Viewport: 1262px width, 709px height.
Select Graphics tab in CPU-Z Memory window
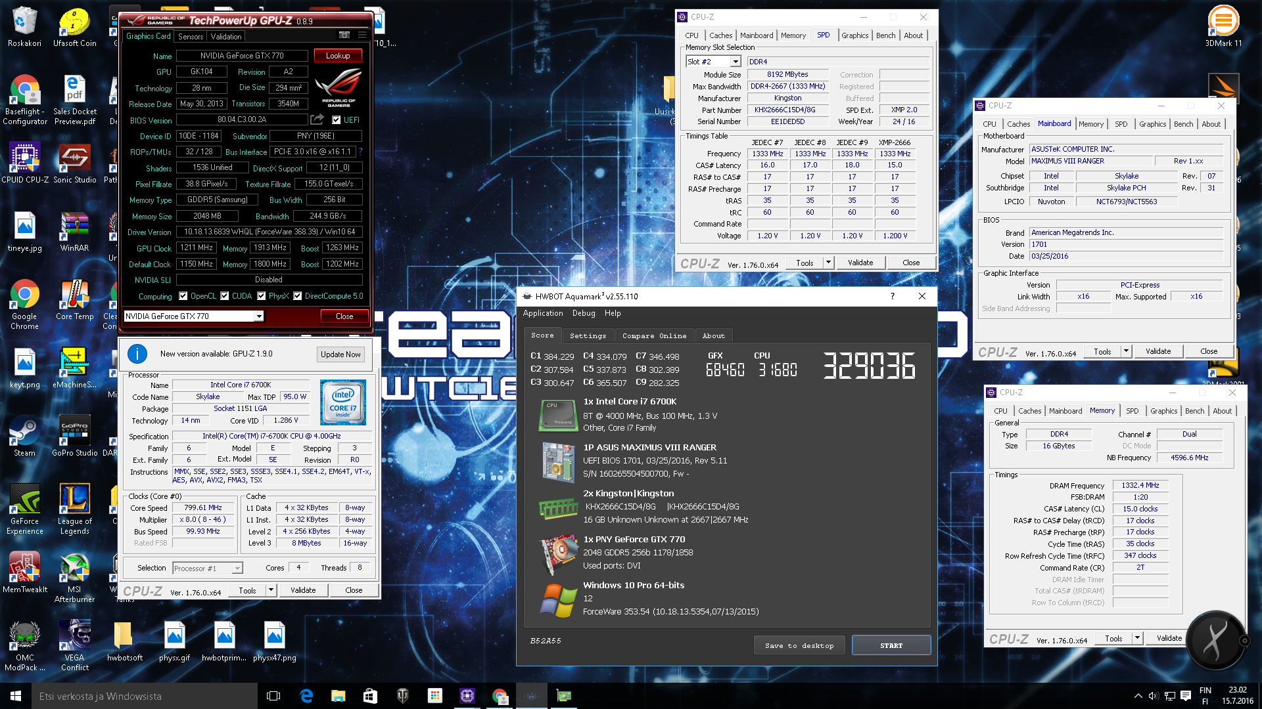[1163, 411]
